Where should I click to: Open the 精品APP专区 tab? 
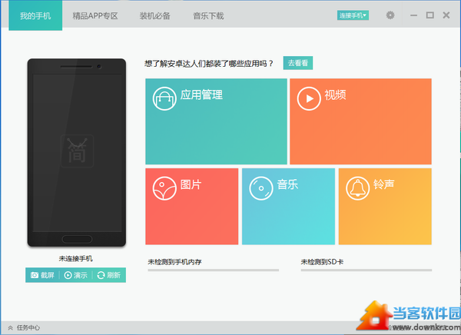click(x=95, y=15)
